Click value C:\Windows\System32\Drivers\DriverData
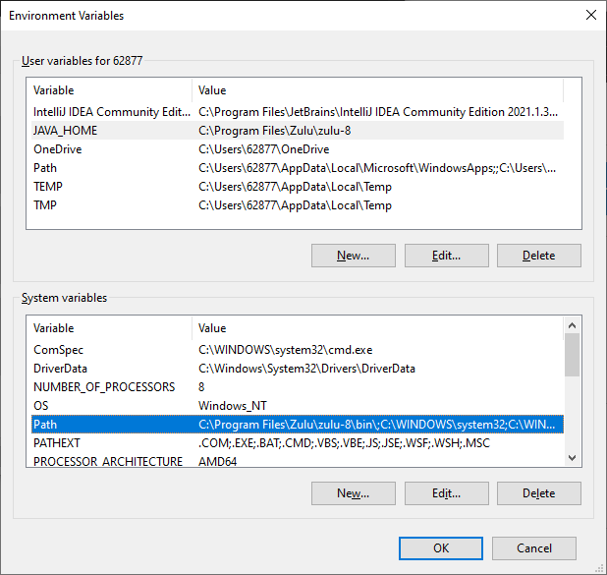Image resolution: width=607 pixels, height=575 pixels. tap(306, 369)
